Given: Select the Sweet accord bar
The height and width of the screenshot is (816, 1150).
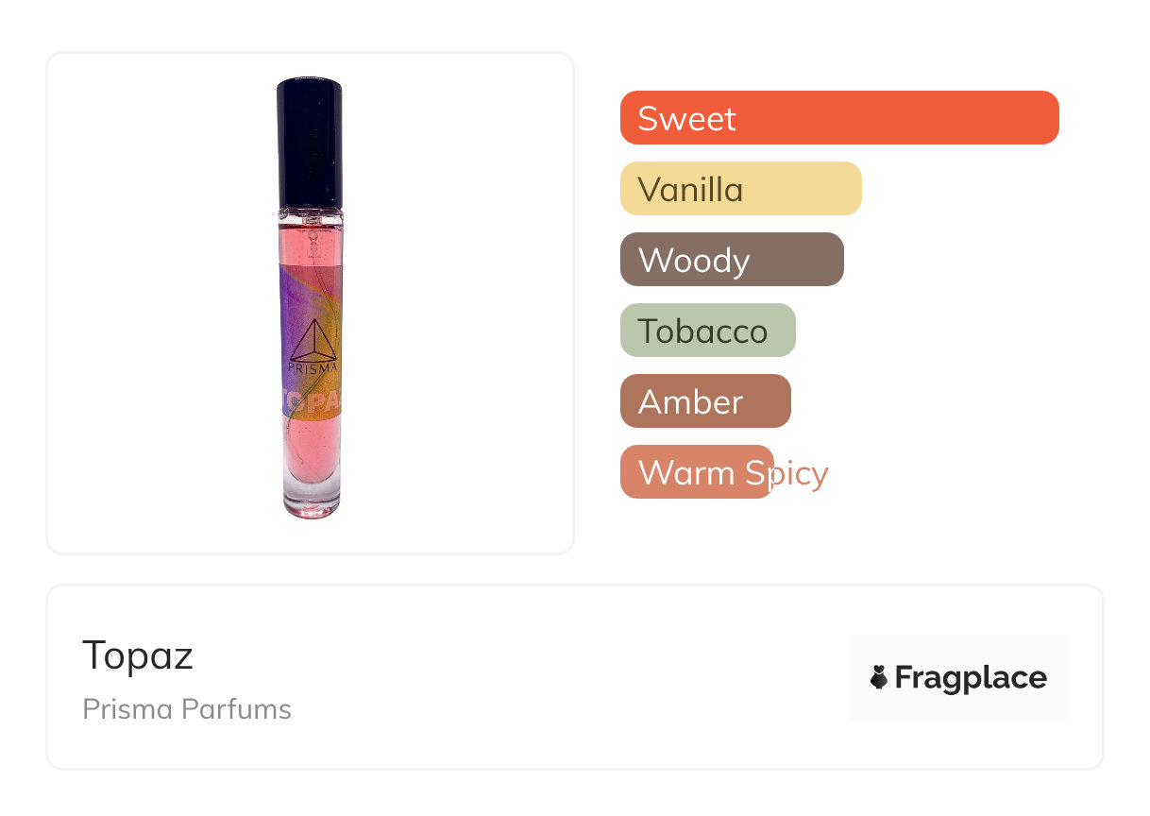Looking at the screenshot, I should pyautogui.click(x=839, y=118).
